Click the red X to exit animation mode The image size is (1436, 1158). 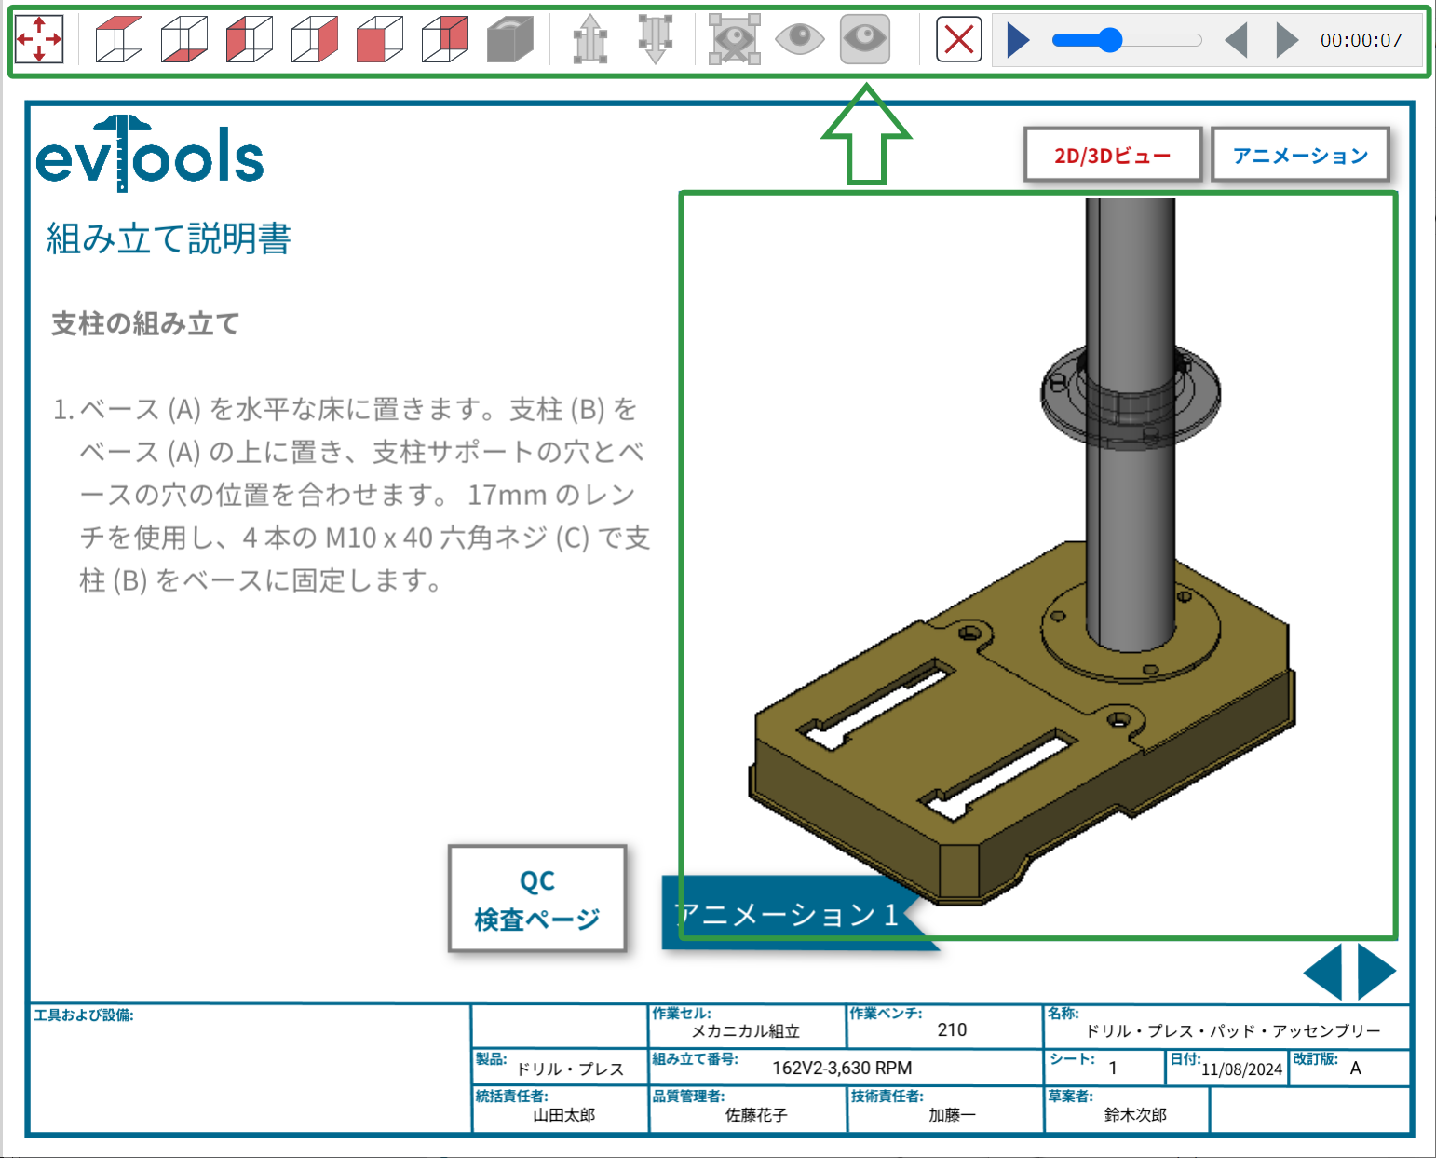(958, 40)
